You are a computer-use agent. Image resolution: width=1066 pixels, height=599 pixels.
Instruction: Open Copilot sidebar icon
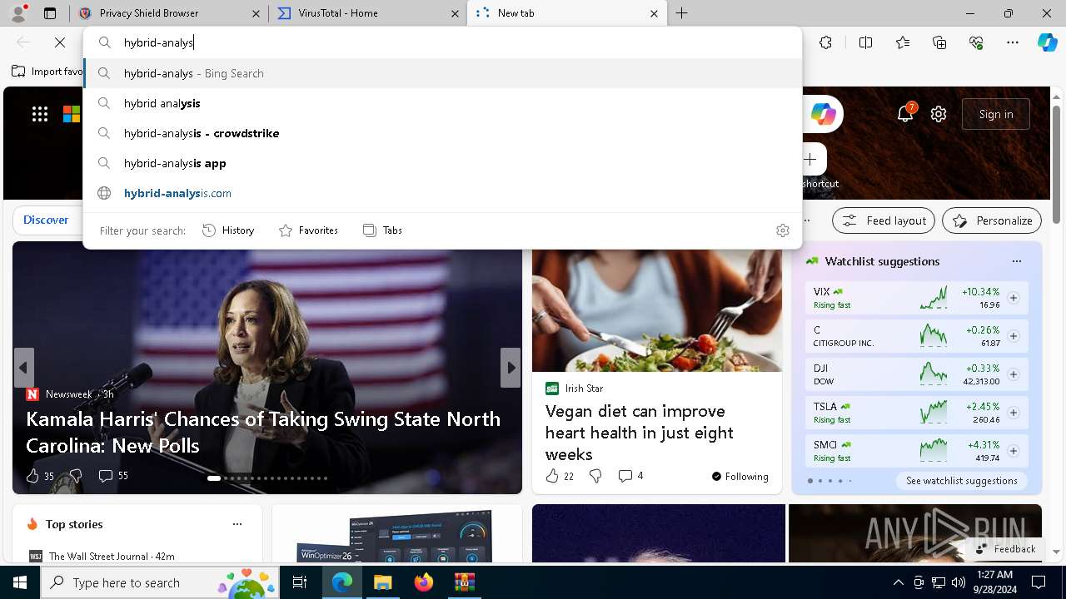click(1047, 42)
